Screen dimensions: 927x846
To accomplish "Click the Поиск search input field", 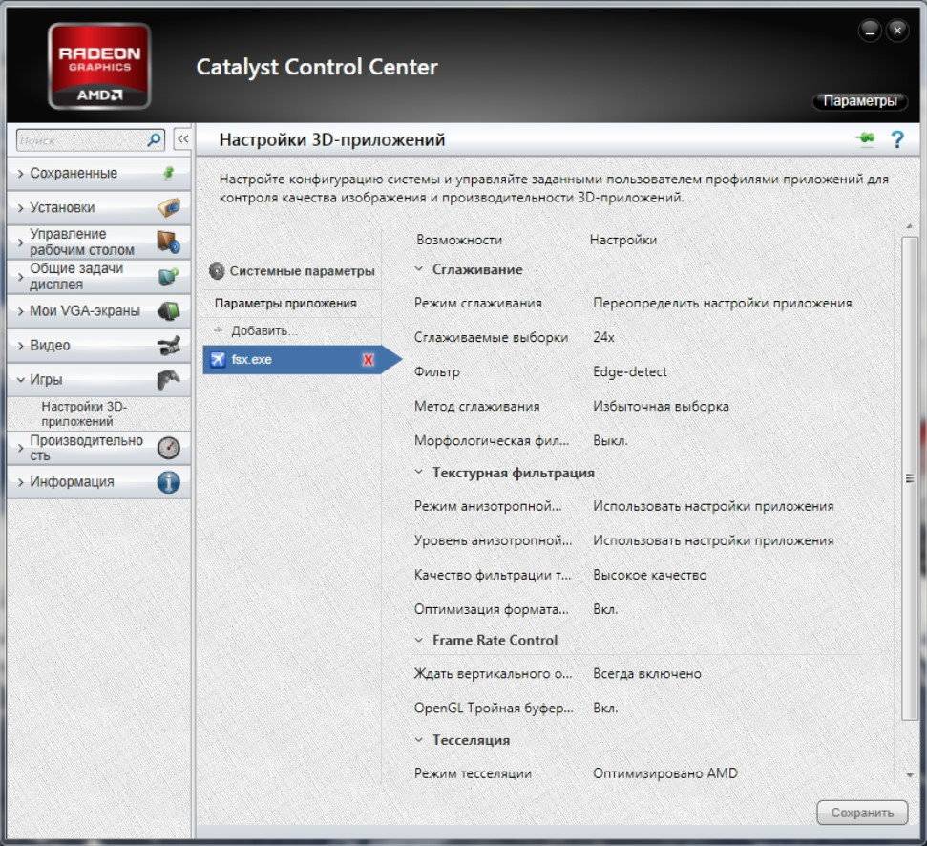I will (81, 139).
